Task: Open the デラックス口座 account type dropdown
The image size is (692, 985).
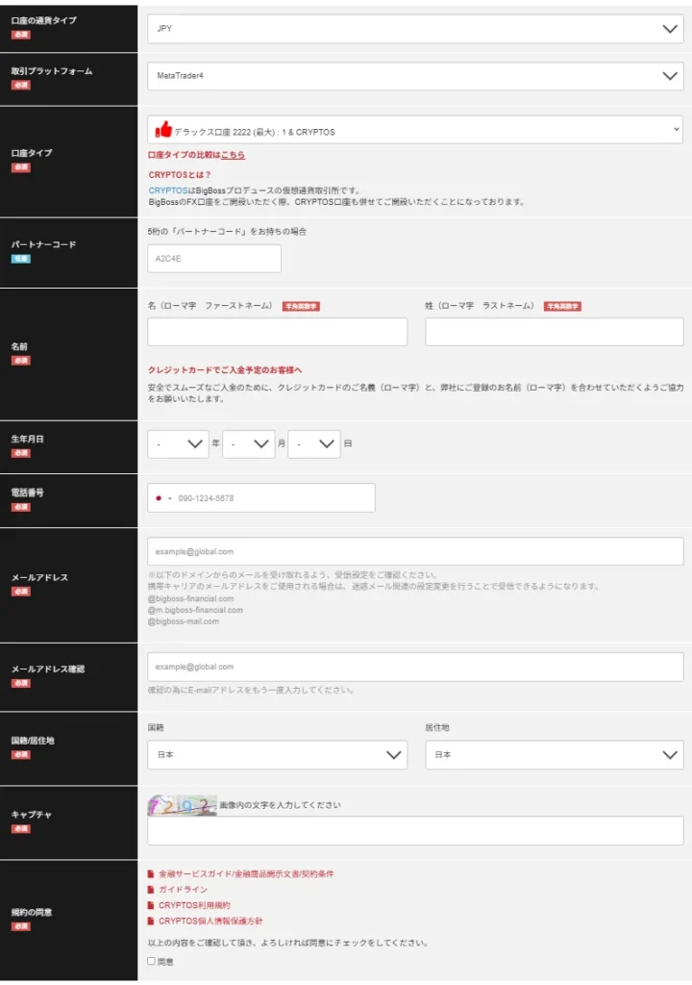Action: click(415, 130)
